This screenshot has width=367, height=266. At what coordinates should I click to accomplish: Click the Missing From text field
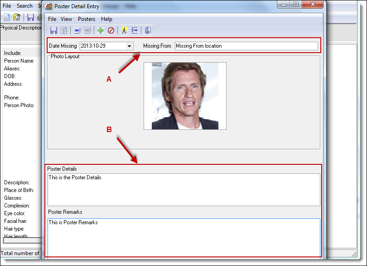click(246, 46)
